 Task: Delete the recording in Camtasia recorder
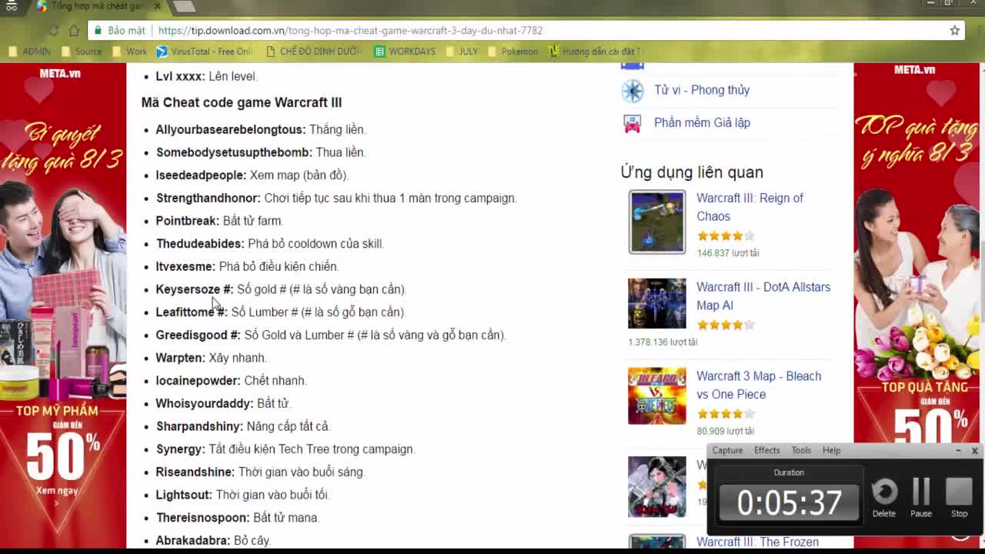(884, 497)
